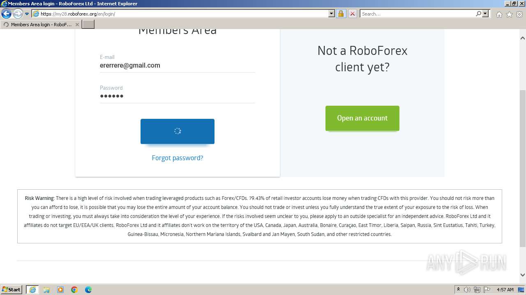Click the Risk Warning label text
Screen dimensions: 526x295
(39, 198)
